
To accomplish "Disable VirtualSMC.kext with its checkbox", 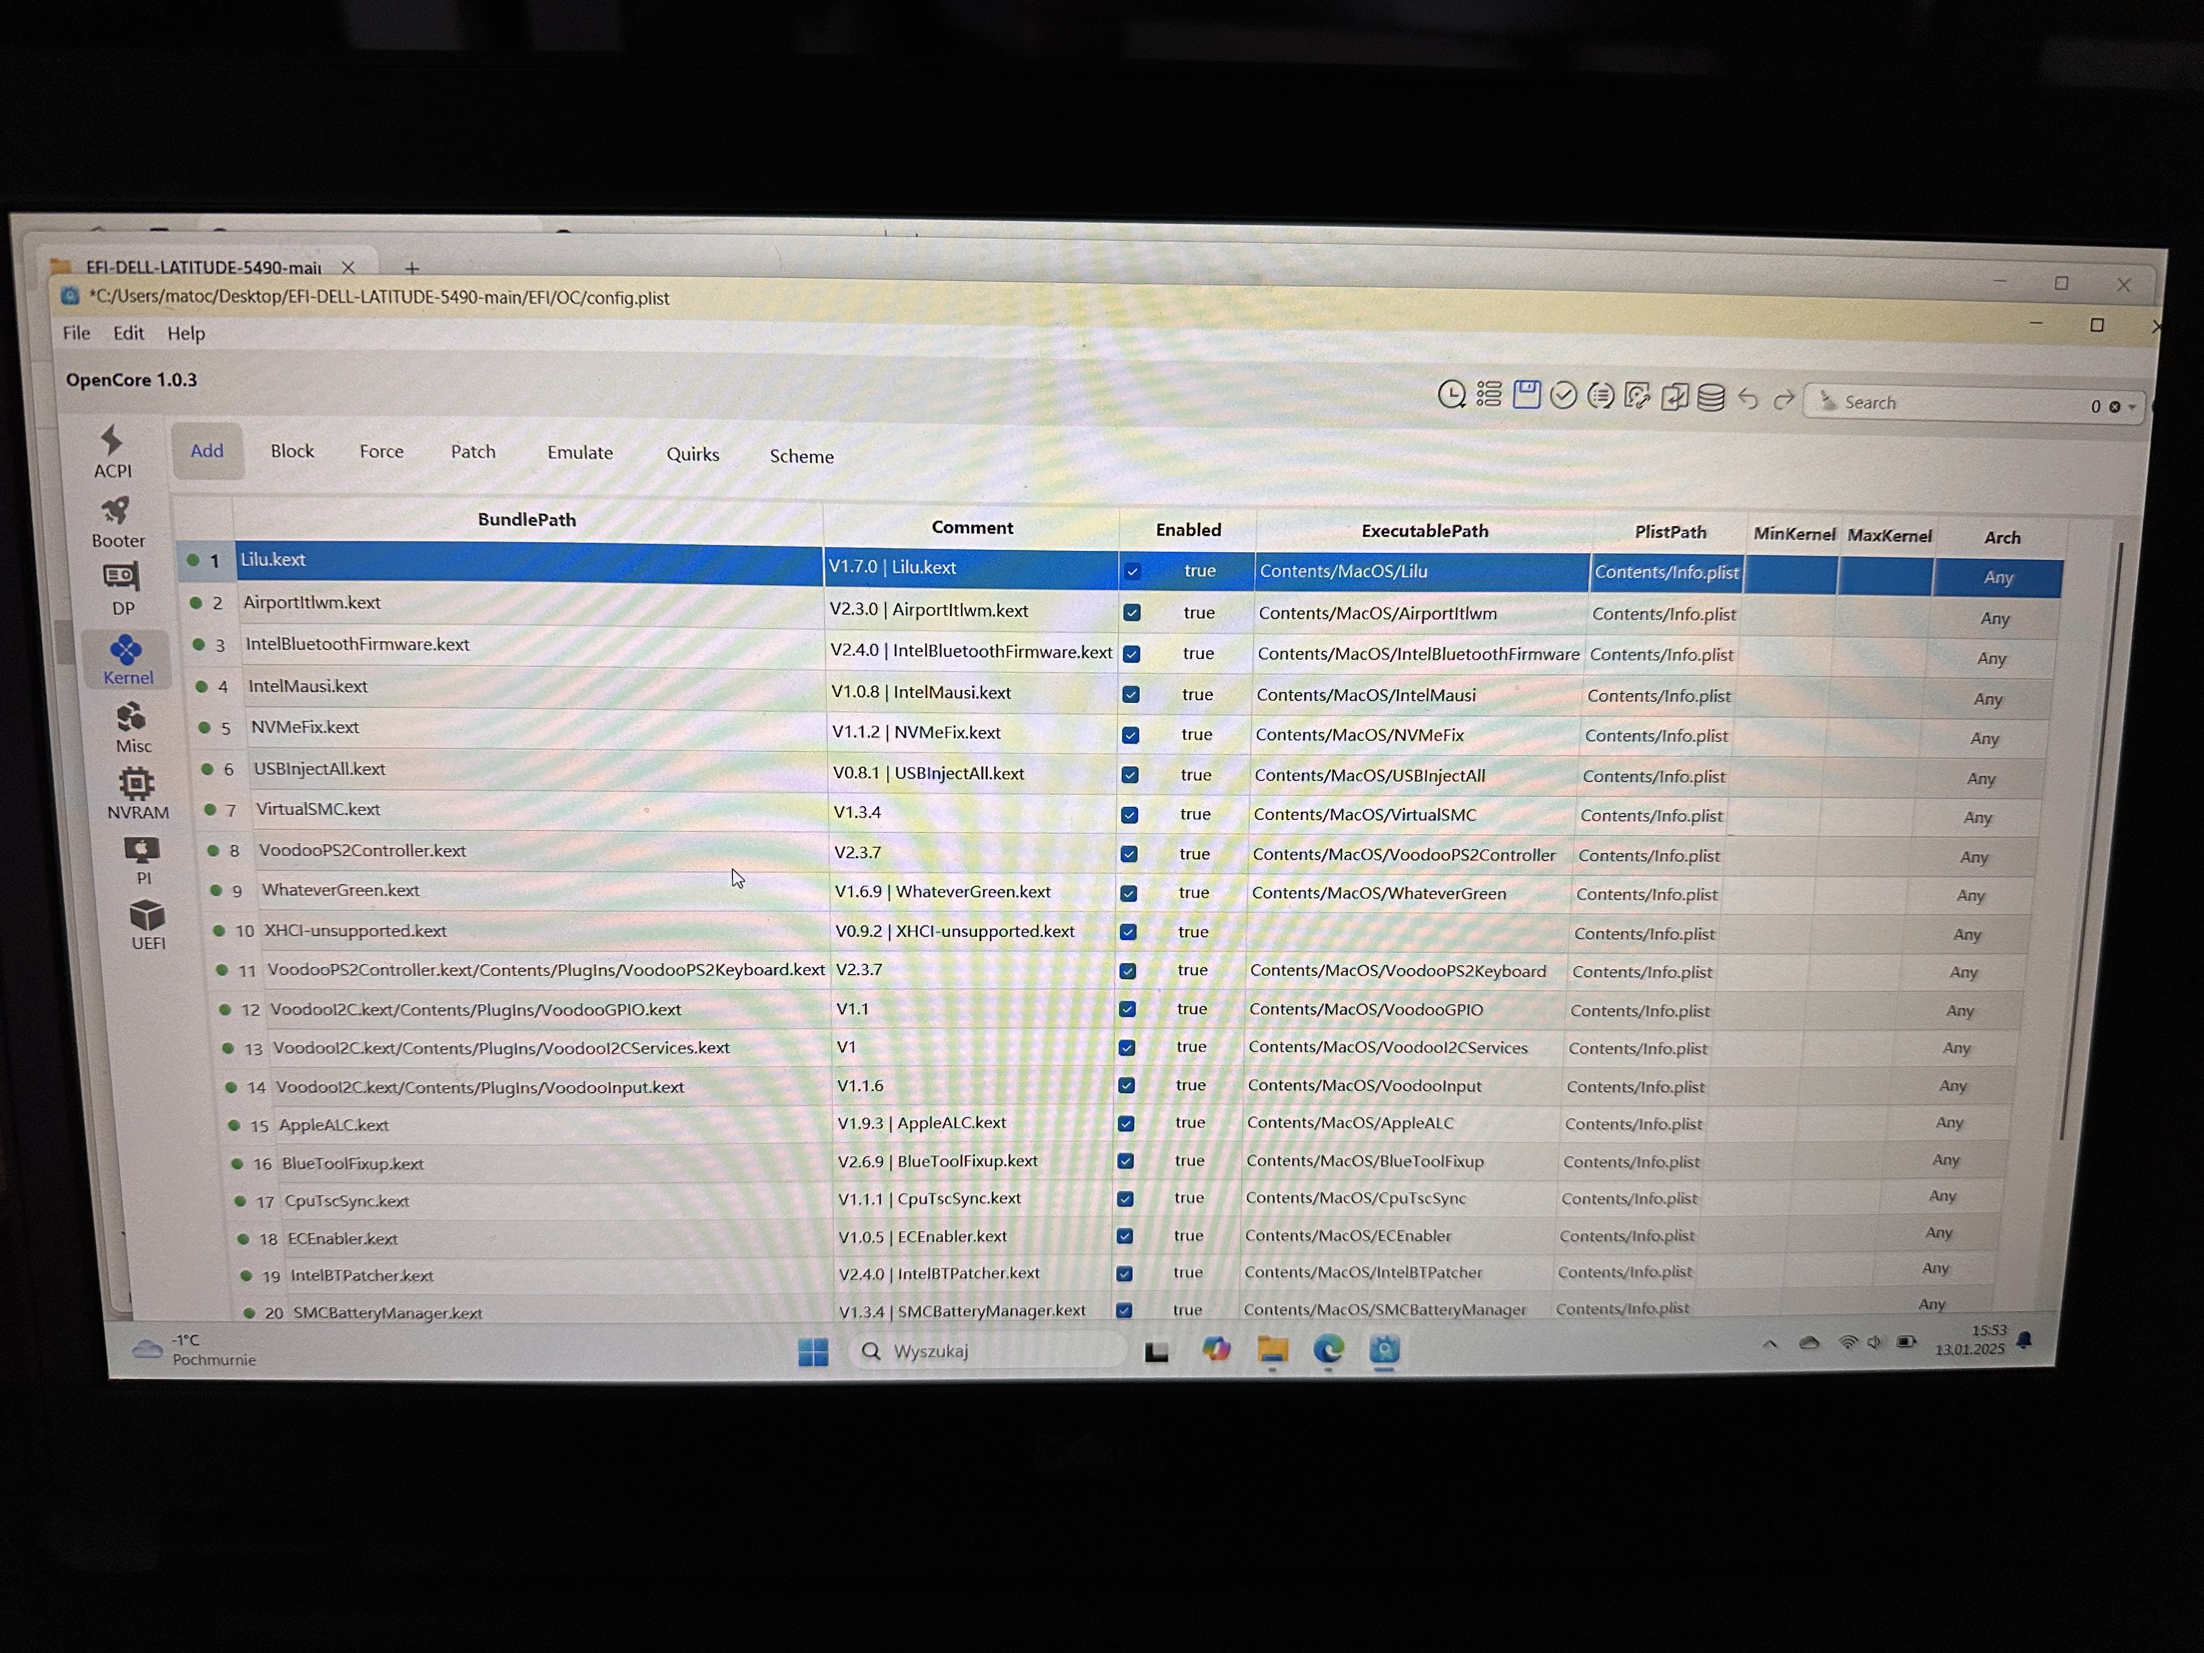I will (1129, 815).
